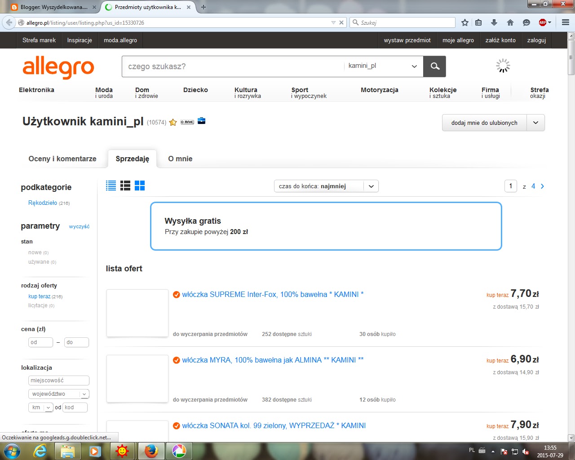Expand 'dodaj mnie do ulubionych' arrow dropdown
Viewport: 575px width, 460px height.
pos(535,123)
